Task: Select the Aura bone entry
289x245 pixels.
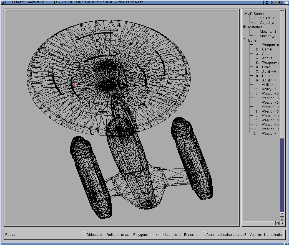Action: [x=266, y=54]
